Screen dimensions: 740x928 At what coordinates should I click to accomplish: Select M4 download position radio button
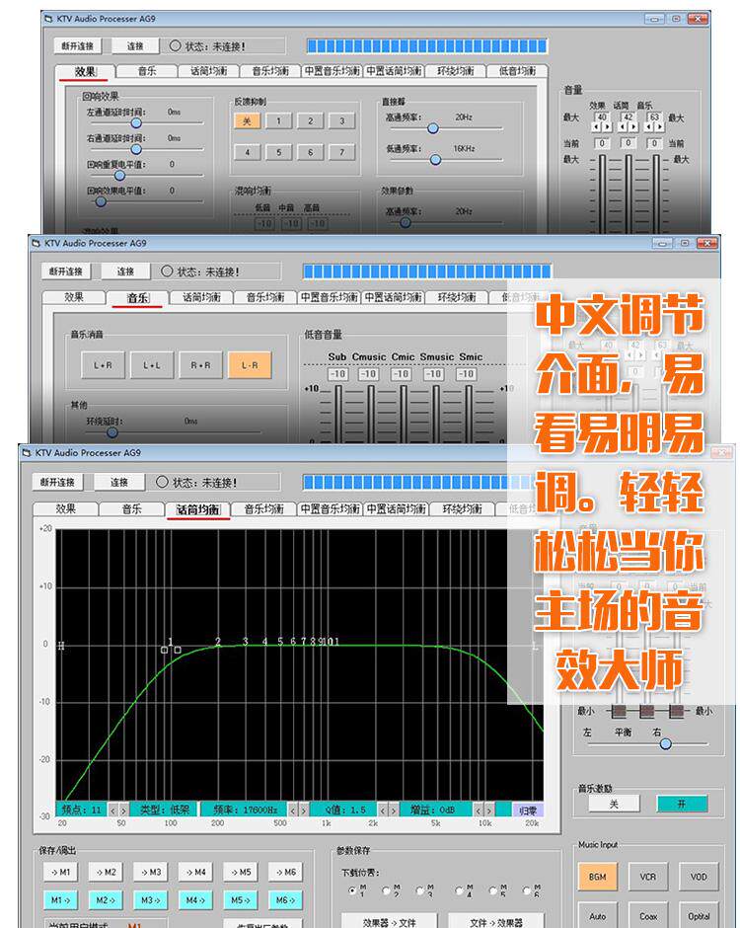tap(459, 890)
